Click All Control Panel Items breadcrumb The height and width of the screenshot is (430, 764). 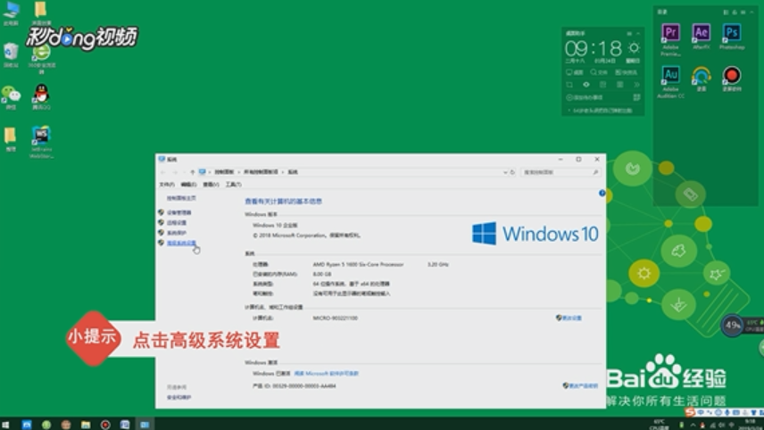[261, 172]
